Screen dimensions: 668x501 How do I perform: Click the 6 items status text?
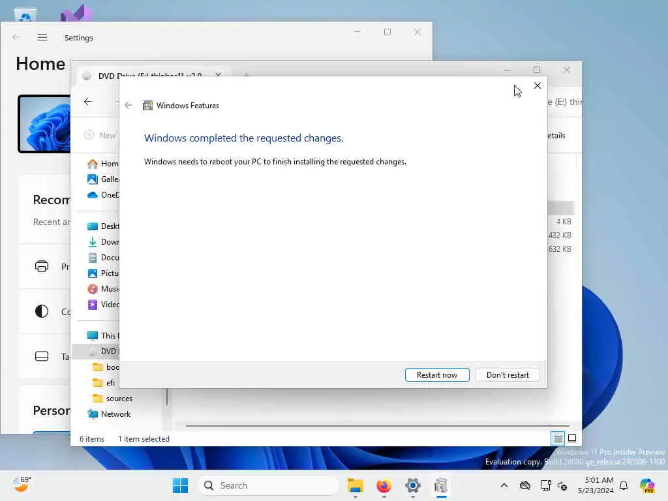pos(92,439)
